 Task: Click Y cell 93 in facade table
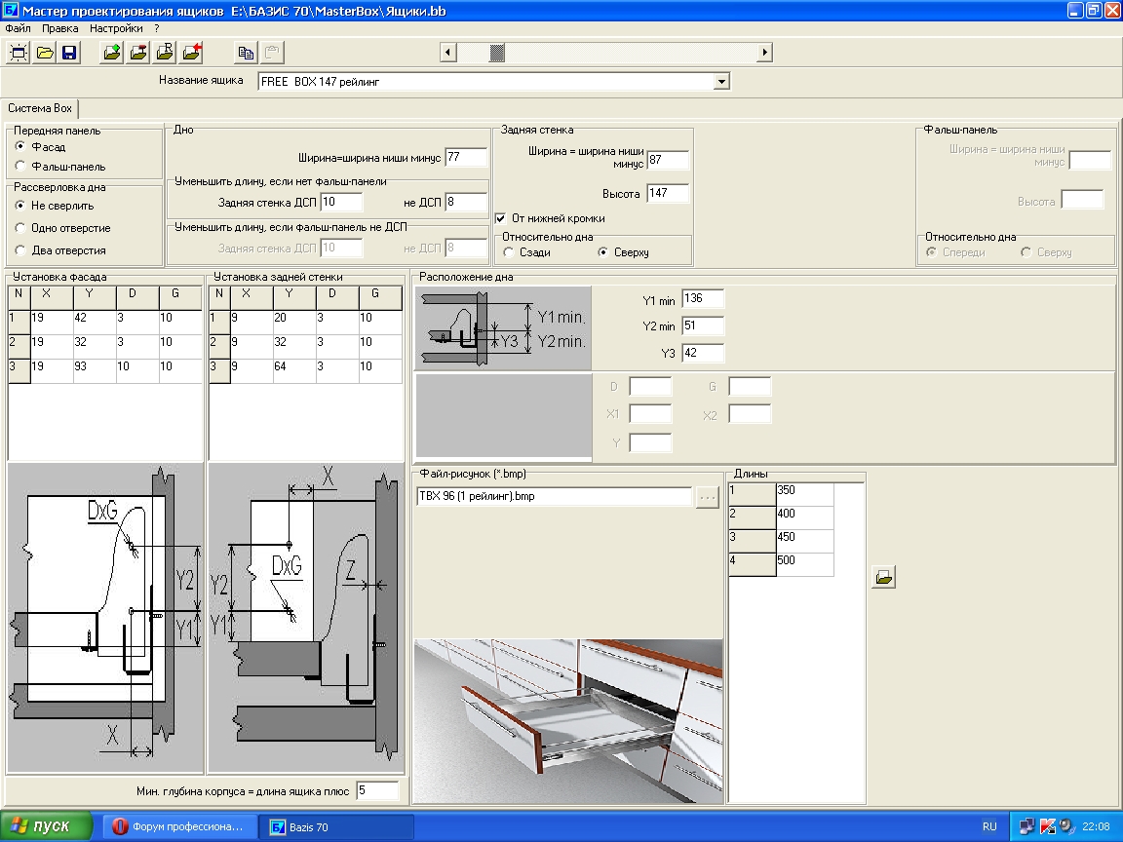pos(94,371)
